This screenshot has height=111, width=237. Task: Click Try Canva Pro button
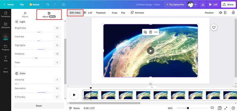pyautogui.click(x=175, y=4)
